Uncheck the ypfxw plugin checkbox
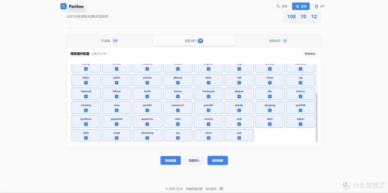Viewport: 388px width, 193px height. pos(116,83)
